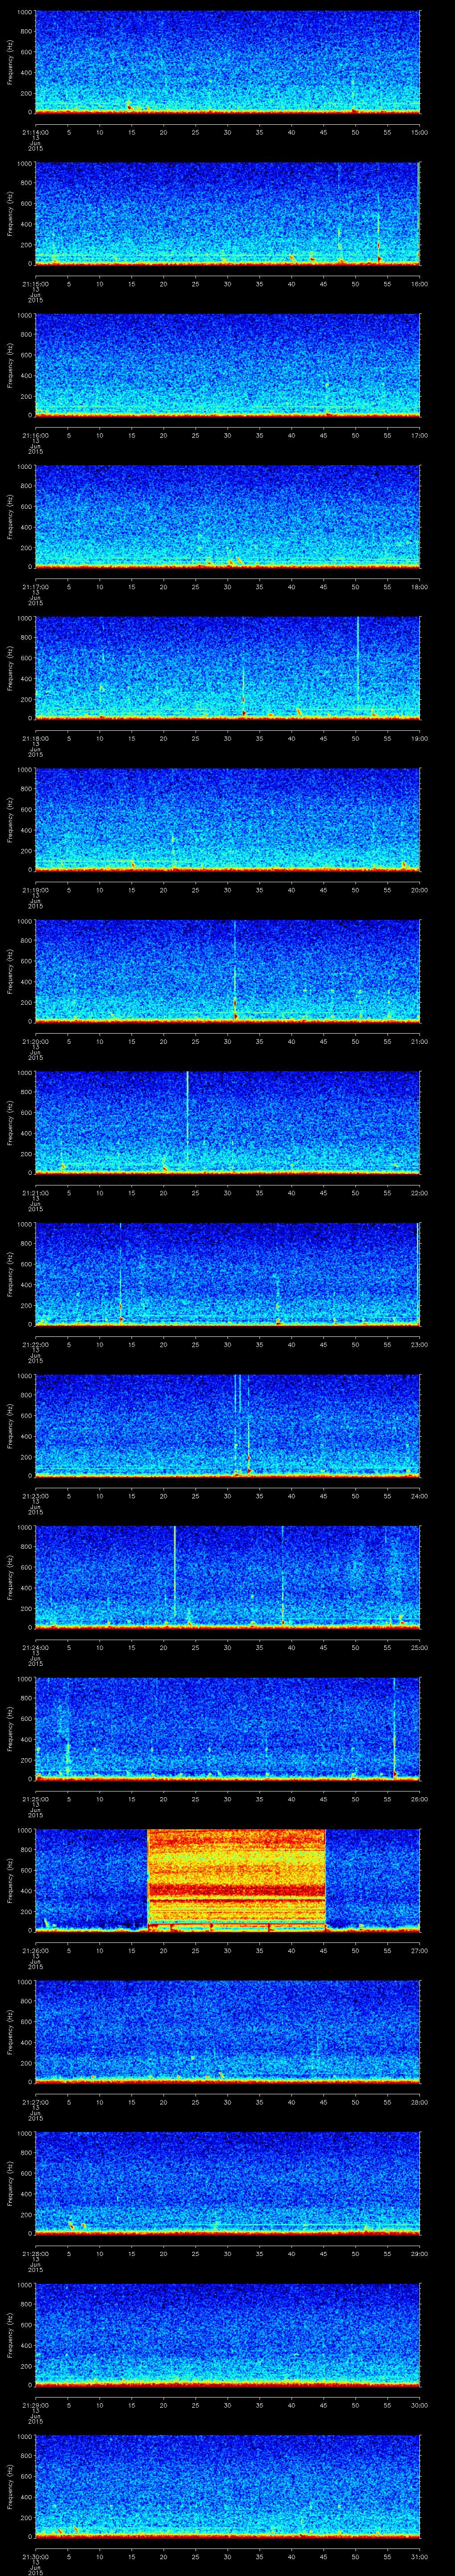Select the 27:00 end time label
This screenshot has height=2576, width=455.
419,1950
